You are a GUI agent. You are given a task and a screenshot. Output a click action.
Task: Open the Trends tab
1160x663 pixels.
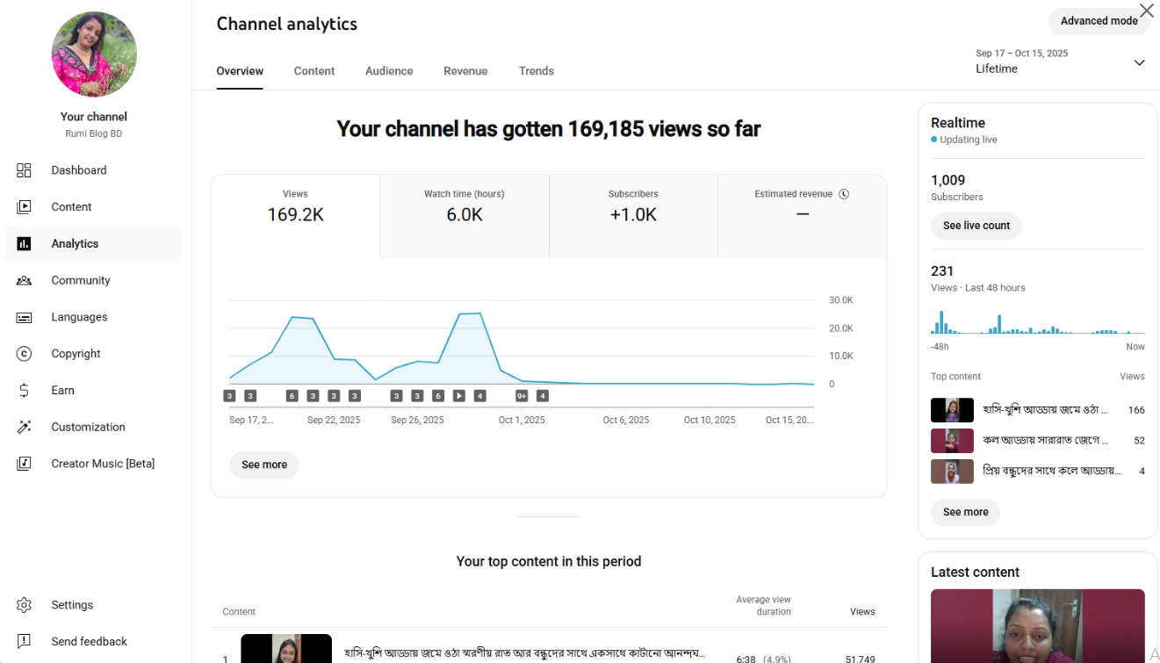point(536,71)
